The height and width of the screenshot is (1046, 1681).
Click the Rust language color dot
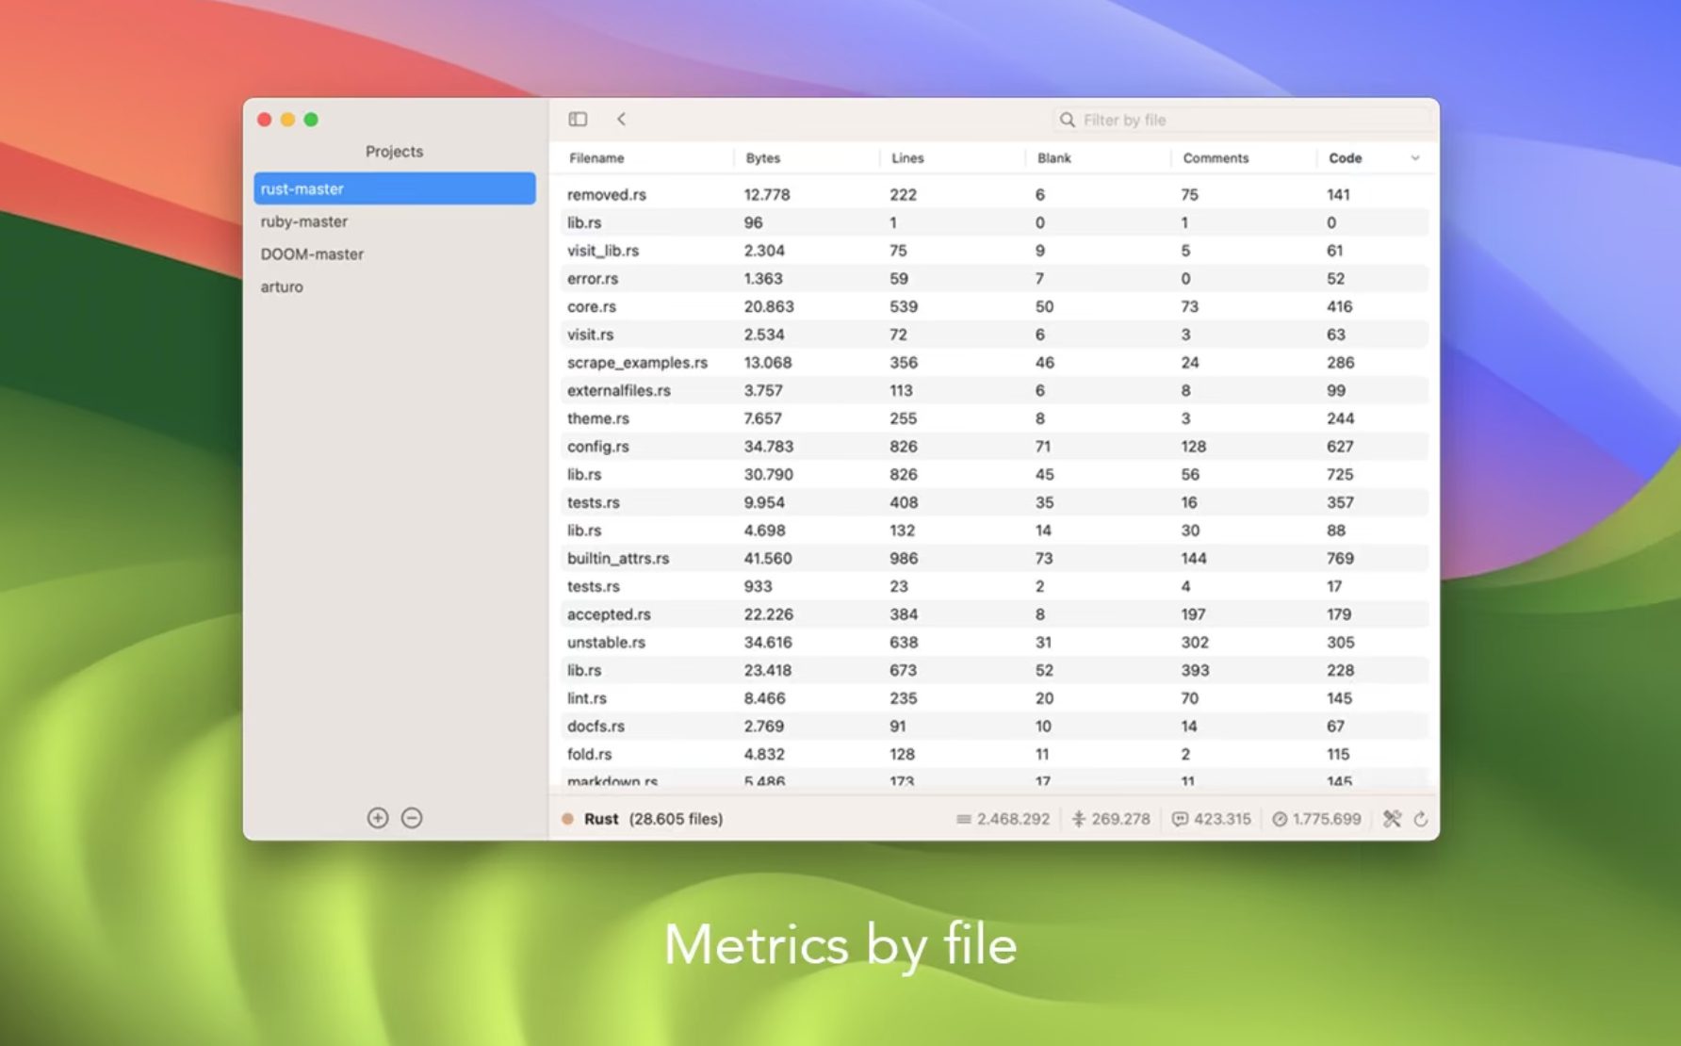567,819
